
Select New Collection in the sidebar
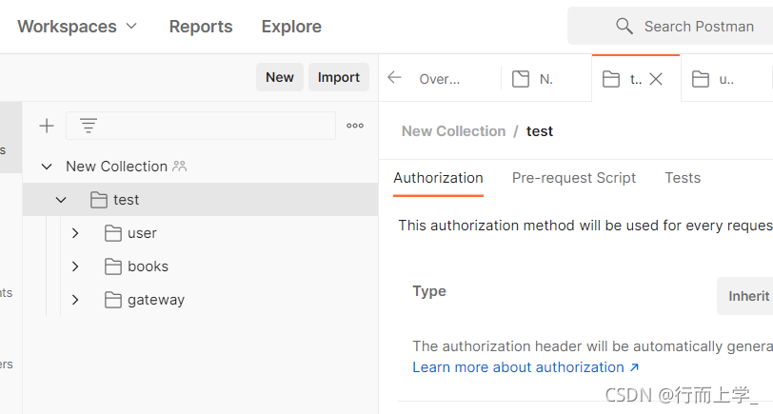click(x=117, y=167)
